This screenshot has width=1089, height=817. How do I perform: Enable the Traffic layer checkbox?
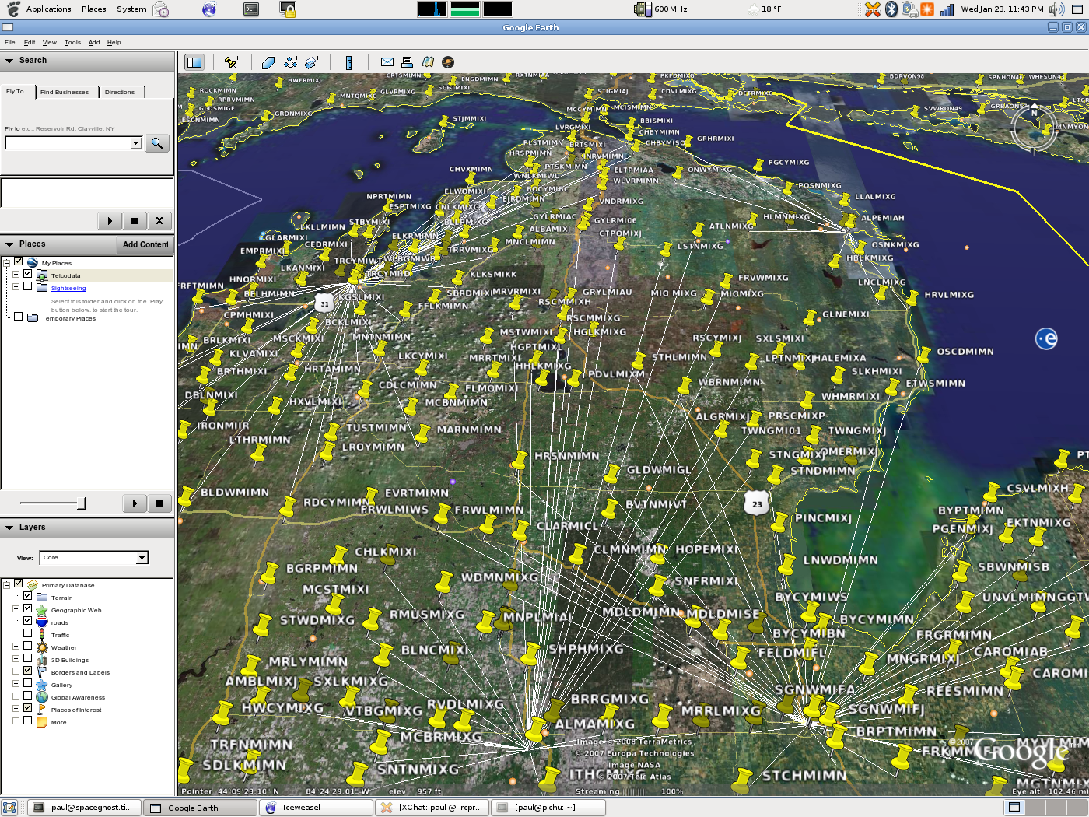click(27, 633)
